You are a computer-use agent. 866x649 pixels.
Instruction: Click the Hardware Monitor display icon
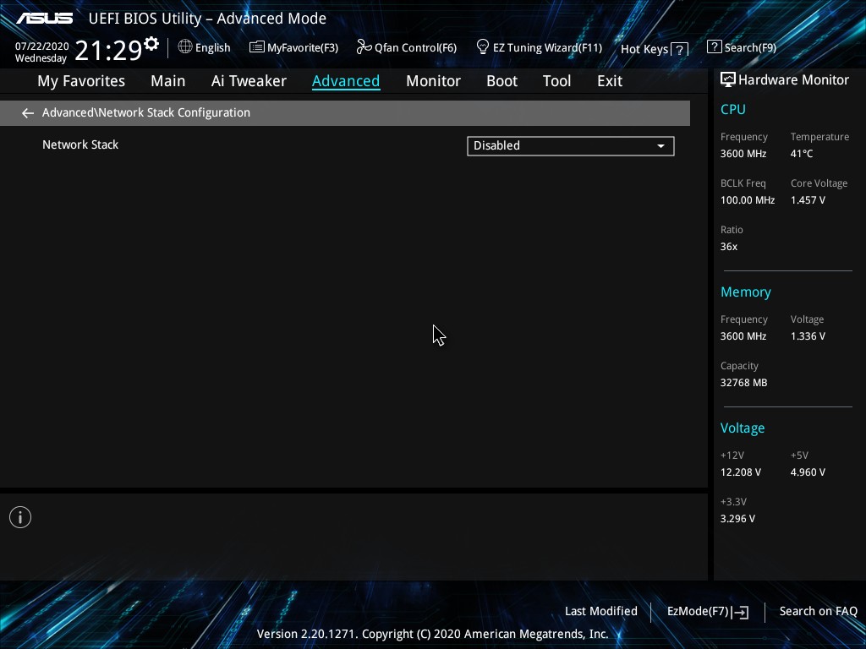[x=727, y=80]
